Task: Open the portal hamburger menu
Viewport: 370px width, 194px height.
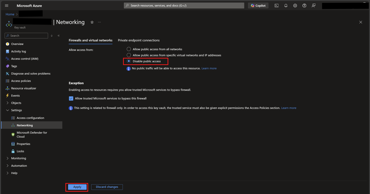Action: coord(6,6)
